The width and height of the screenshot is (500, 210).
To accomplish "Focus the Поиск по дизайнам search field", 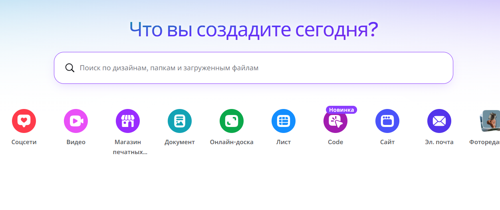I will pyautogui.click(x=254, y=68).
